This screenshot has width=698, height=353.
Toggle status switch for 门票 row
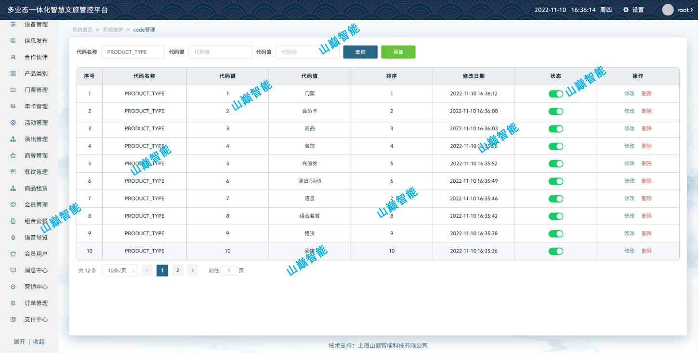555,94
